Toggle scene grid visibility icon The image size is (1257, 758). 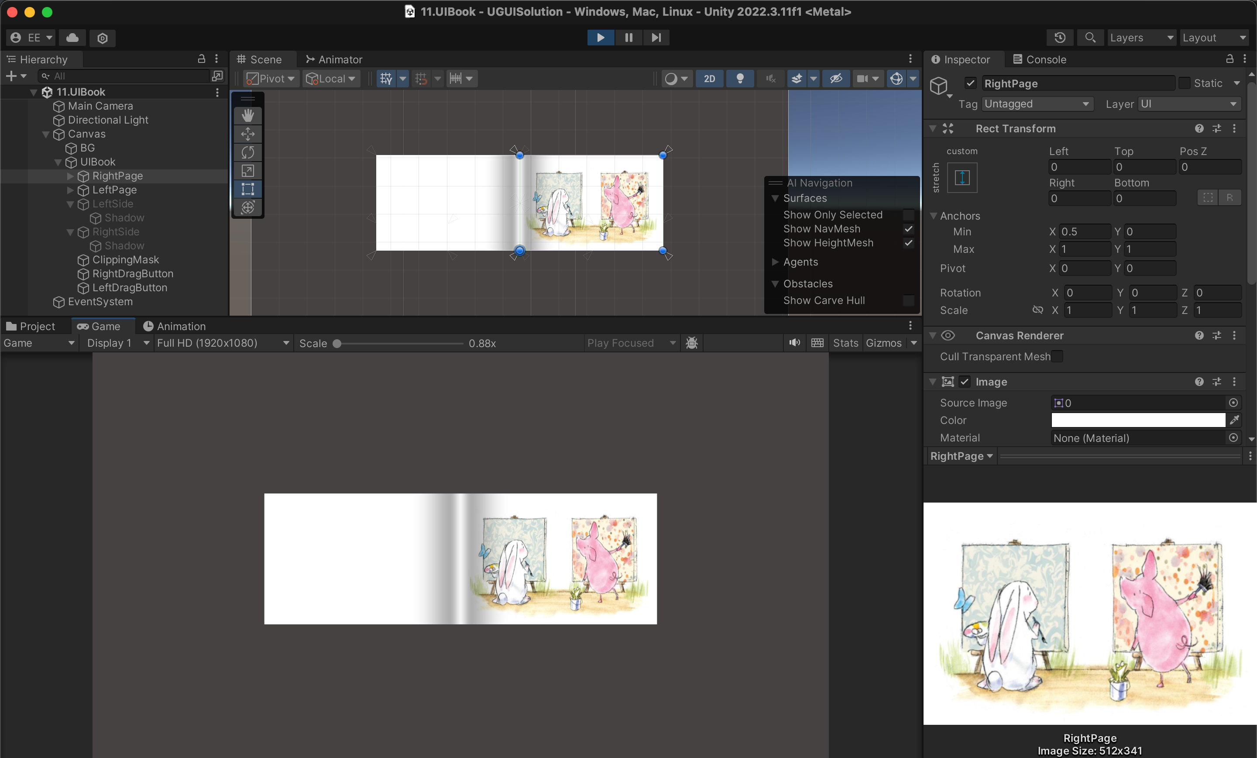[x=386, y=79]
